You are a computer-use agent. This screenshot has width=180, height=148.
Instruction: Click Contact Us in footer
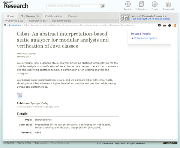(x=8, y=143)
